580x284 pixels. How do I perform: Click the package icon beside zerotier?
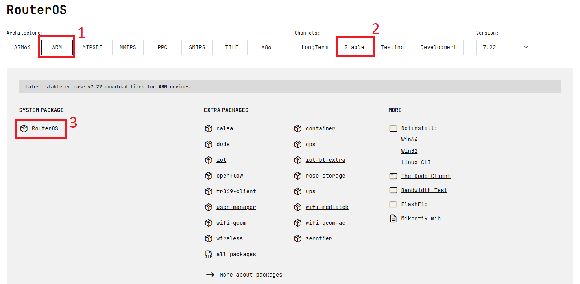[298, 239]
